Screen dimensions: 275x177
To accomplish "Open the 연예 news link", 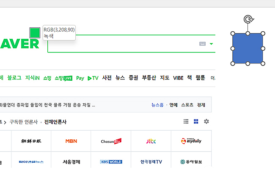I will (x=173, y=105).
